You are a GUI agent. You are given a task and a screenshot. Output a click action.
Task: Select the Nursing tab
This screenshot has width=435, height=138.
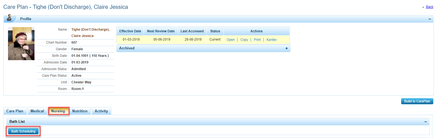(x=58, y=111)
